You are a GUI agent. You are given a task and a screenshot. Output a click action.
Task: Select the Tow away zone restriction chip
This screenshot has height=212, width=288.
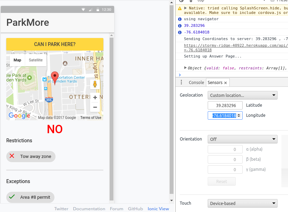pos(31,157)
